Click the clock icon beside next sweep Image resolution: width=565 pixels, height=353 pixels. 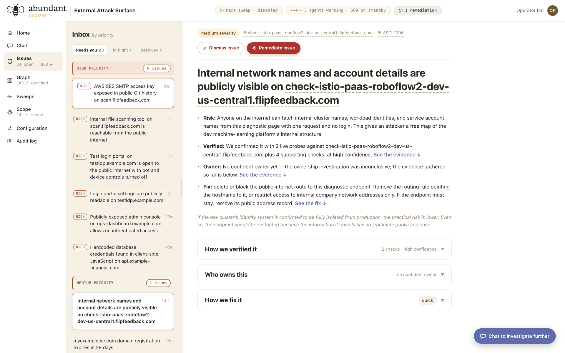(x=222, y=11)
